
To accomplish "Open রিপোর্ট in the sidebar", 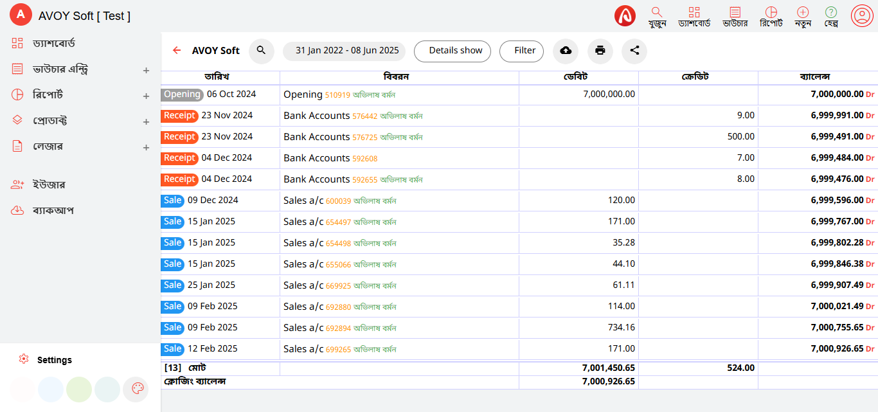I will 48,94.
